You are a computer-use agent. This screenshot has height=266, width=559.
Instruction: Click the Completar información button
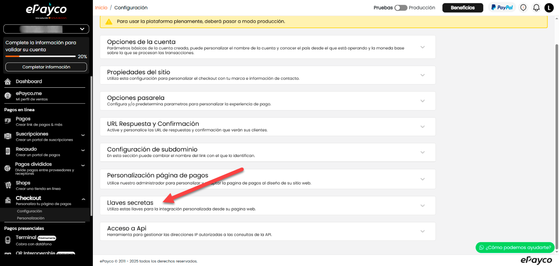pos(46,67)
